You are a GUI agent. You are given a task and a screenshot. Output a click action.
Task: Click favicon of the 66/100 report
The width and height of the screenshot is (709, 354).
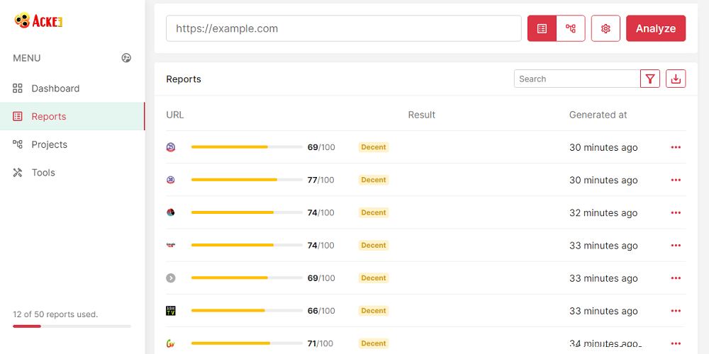click(x=171, y=311)
